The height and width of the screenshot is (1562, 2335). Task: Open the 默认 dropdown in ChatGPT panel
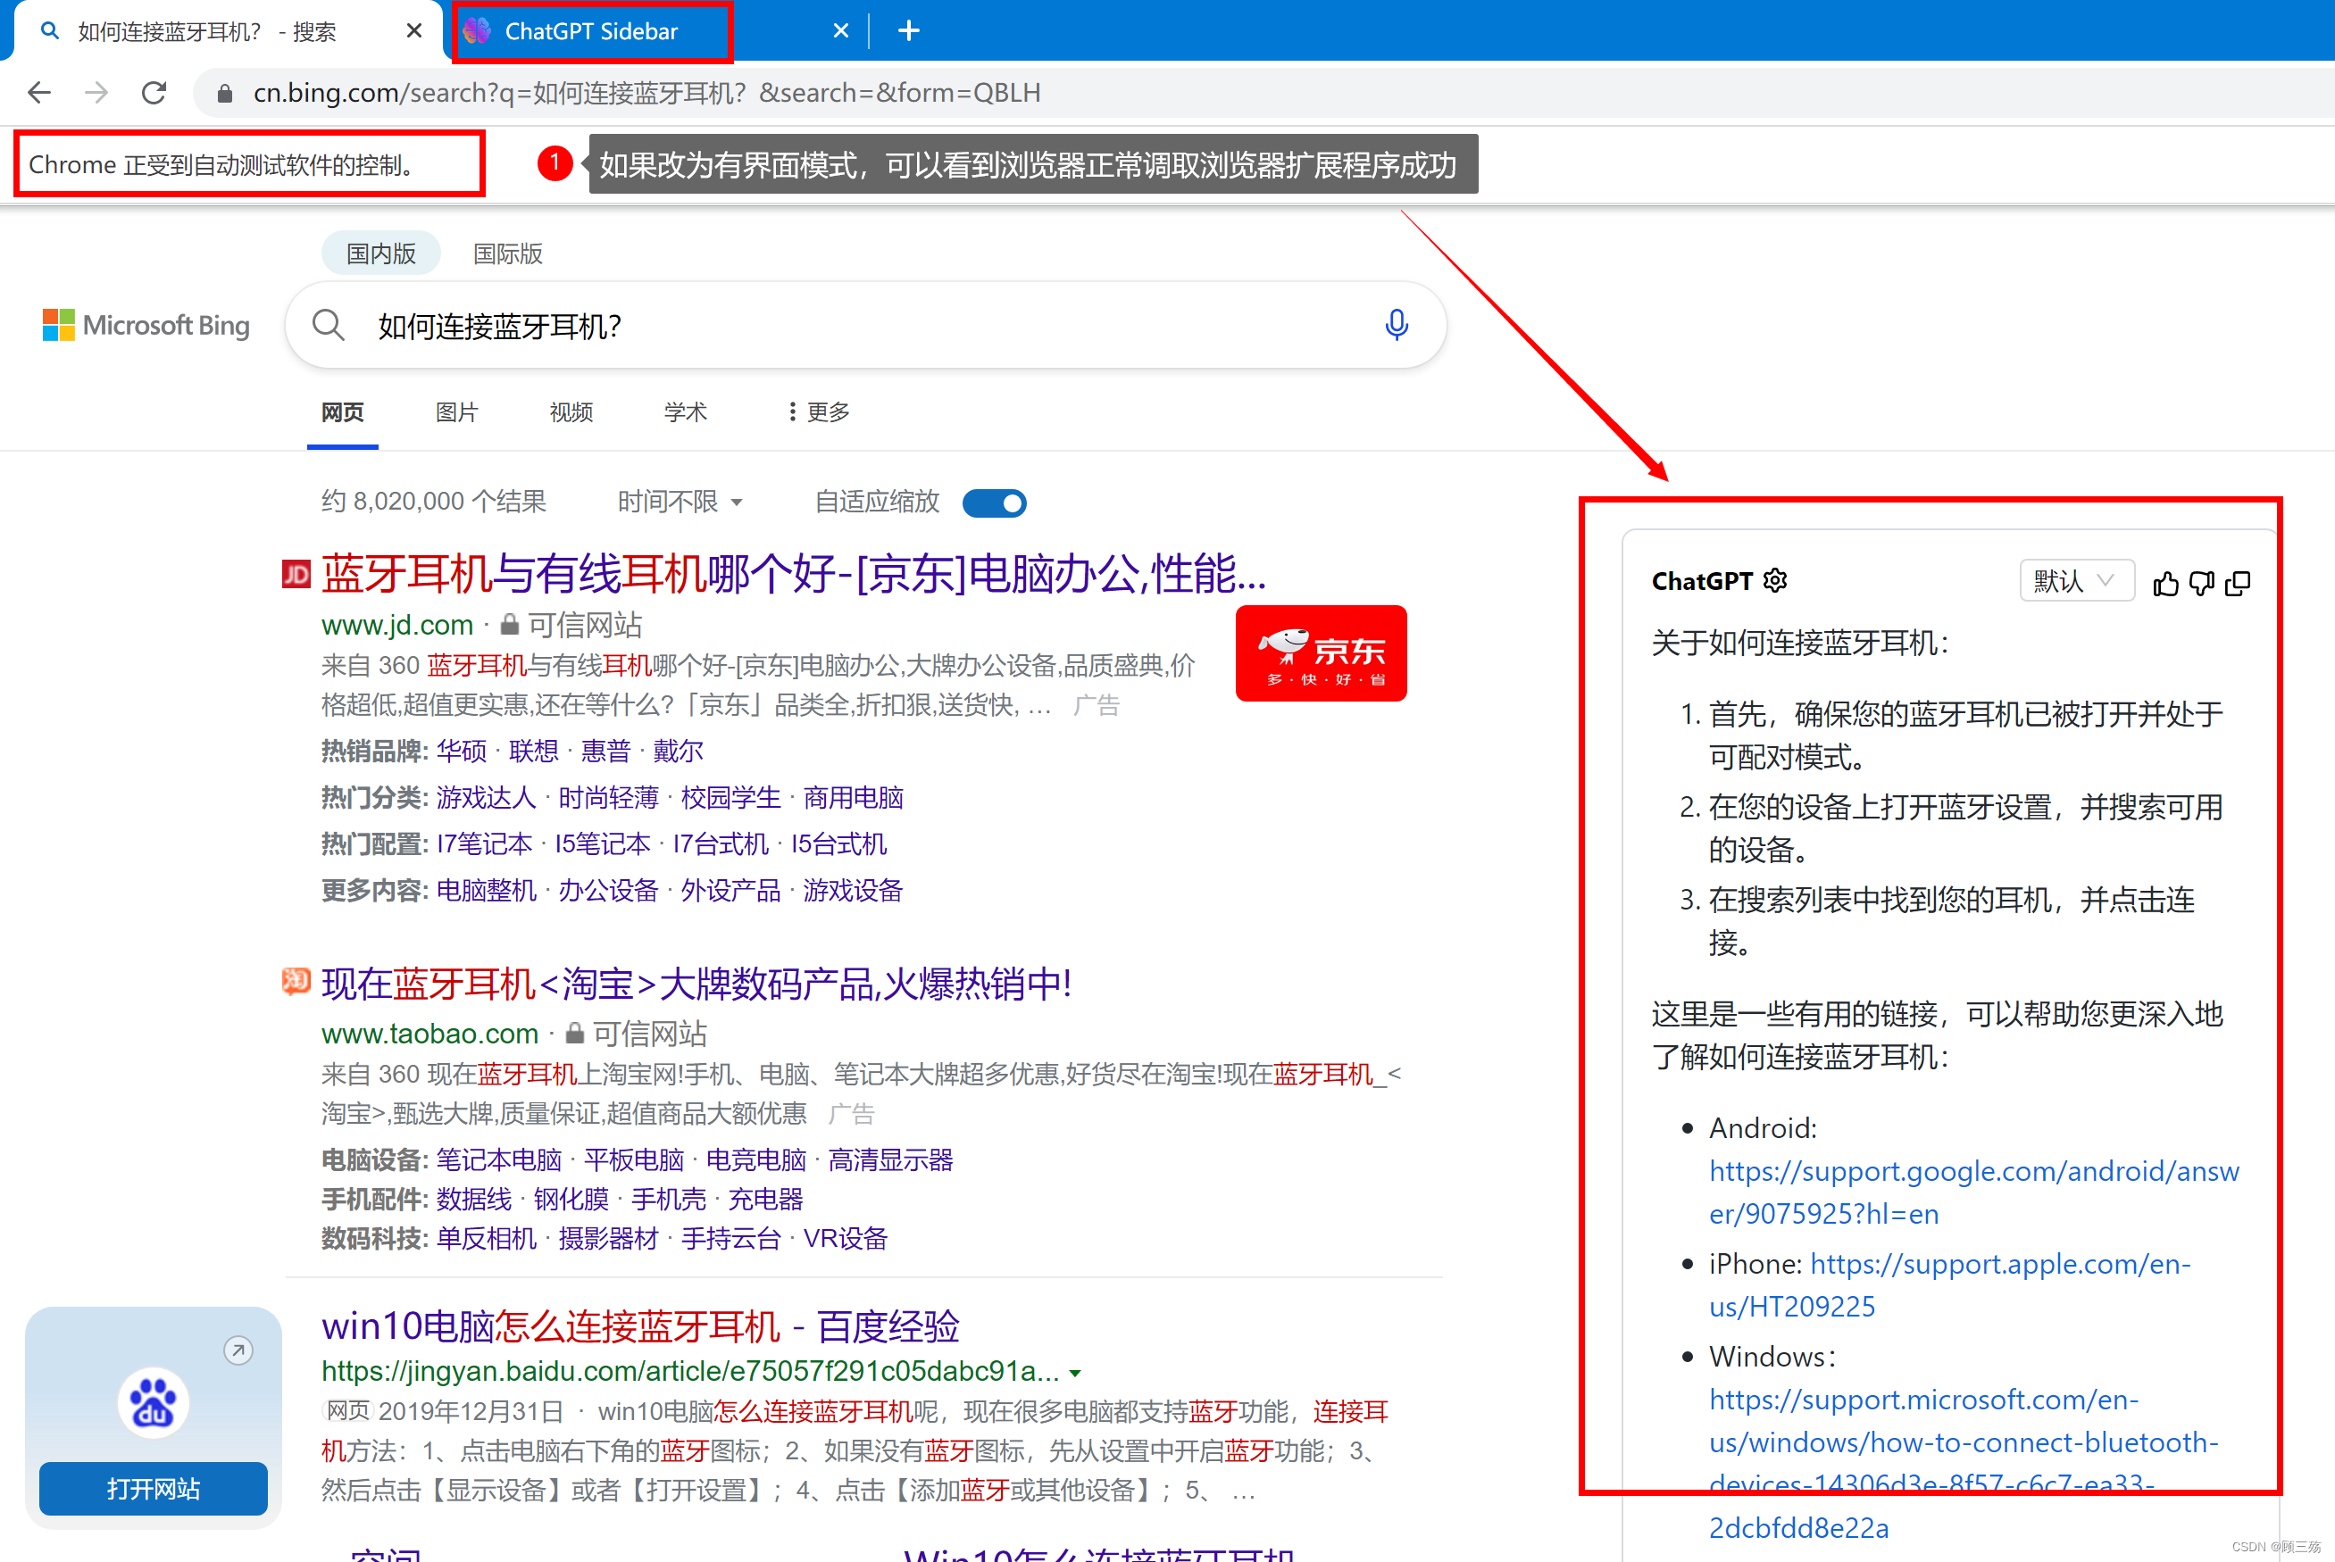click(x=2077, y=581)
